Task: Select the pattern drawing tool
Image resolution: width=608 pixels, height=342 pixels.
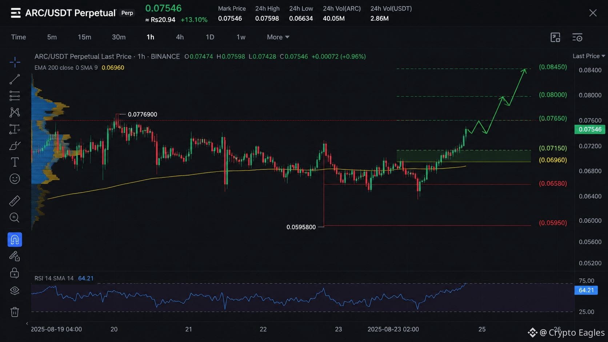Action: pos(15,112)
